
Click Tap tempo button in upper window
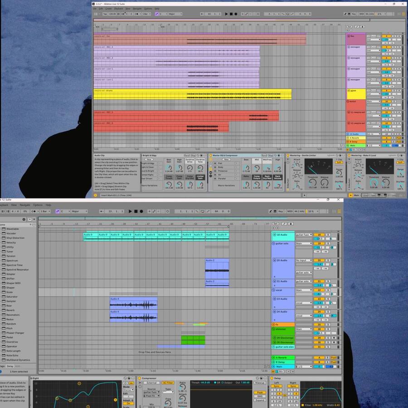pyautogui.click(x=105, y=14)
